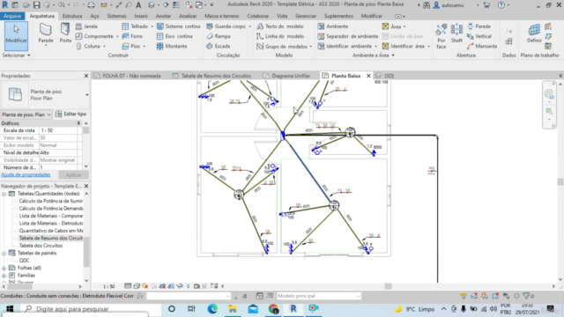This screenshot has width=564, height=317.
Task: Open the Arquivo menu
Action: [12, 16]
